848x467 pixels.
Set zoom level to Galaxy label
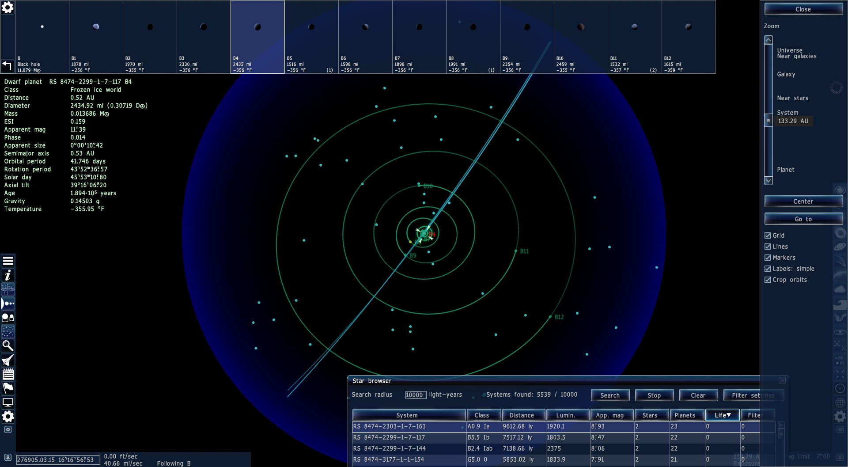point(786,74)
